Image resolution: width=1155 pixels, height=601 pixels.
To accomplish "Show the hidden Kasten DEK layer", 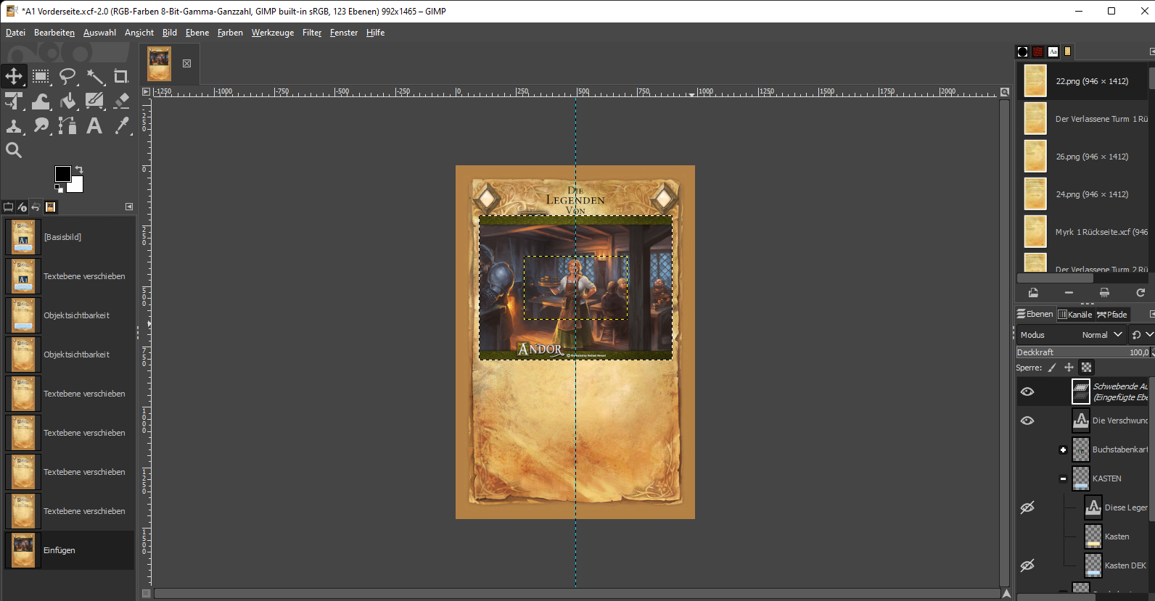I will point(1027,565).
